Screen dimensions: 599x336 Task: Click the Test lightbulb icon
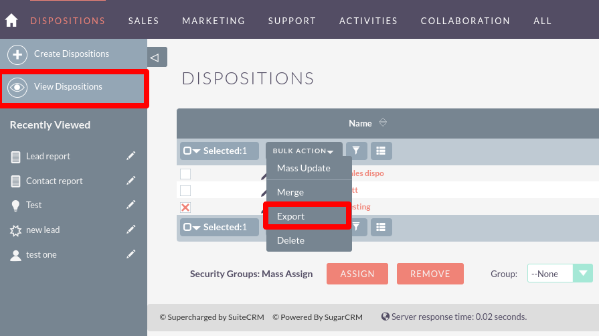(15, 205)
